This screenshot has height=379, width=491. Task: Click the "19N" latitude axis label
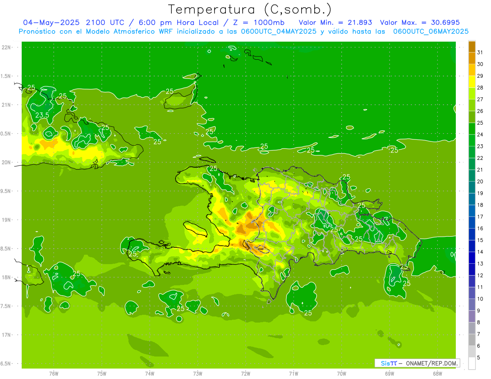click(6, 220)
